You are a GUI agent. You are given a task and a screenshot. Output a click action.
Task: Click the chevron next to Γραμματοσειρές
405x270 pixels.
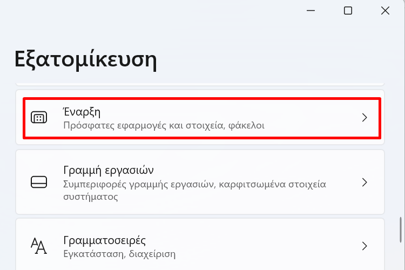pos(364,246)
